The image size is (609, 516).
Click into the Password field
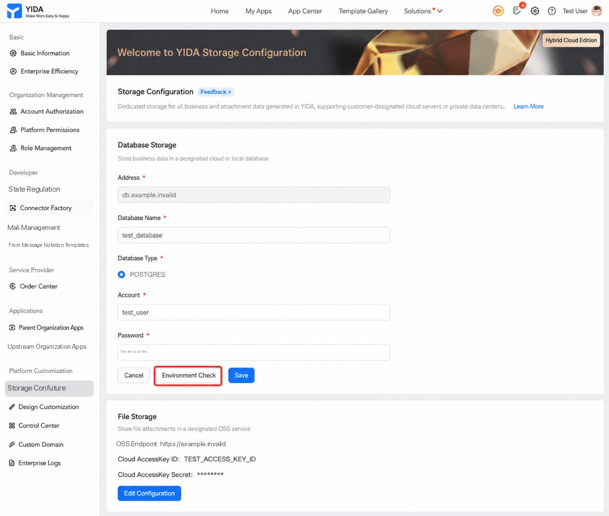point(254,352)
